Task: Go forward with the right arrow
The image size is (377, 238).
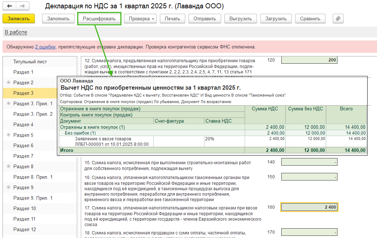Action: point(22,6)
